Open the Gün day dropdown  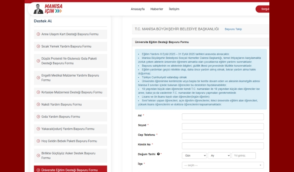tap(194, 156)
